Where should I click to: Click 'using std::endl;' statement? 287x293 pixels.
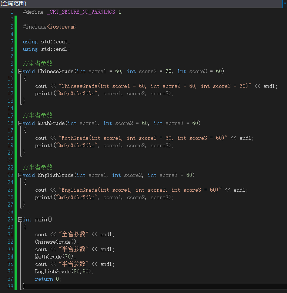tap(46, 49)
